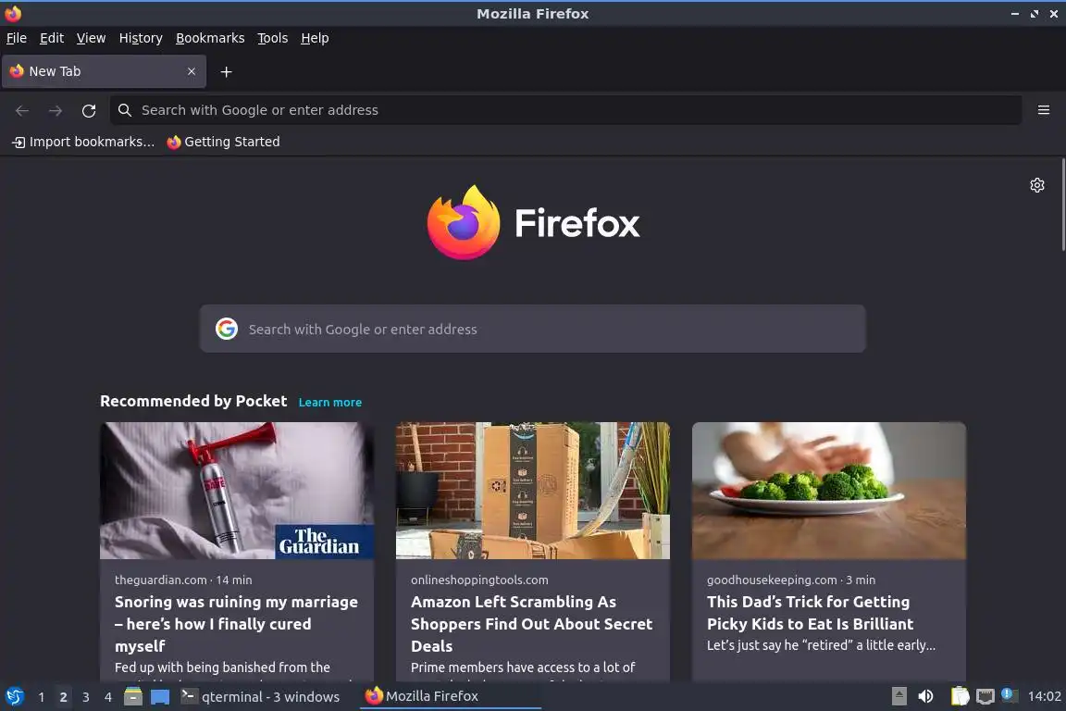Open 'Amazon Left Scrambling' headline
The height and width of the screenshot is (711, 1066).
click(x=532, y=624)
